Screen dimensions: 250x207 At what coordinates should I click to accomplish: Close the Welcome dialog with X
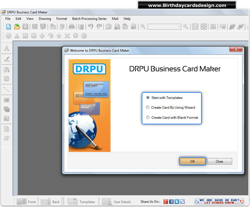tap(236, 49)
